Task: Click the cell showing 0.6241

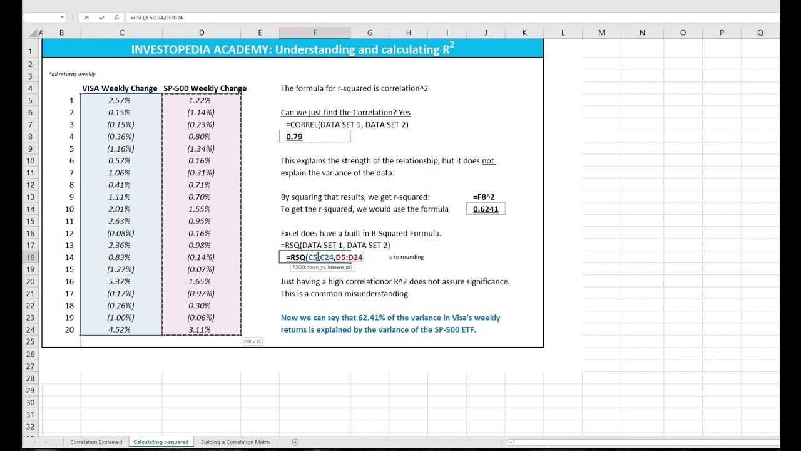Action: tap(486, 209)
